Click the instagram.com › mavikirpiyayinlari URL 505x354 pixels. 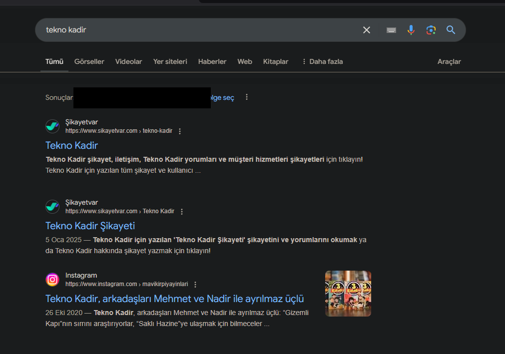tap(126, 284)
